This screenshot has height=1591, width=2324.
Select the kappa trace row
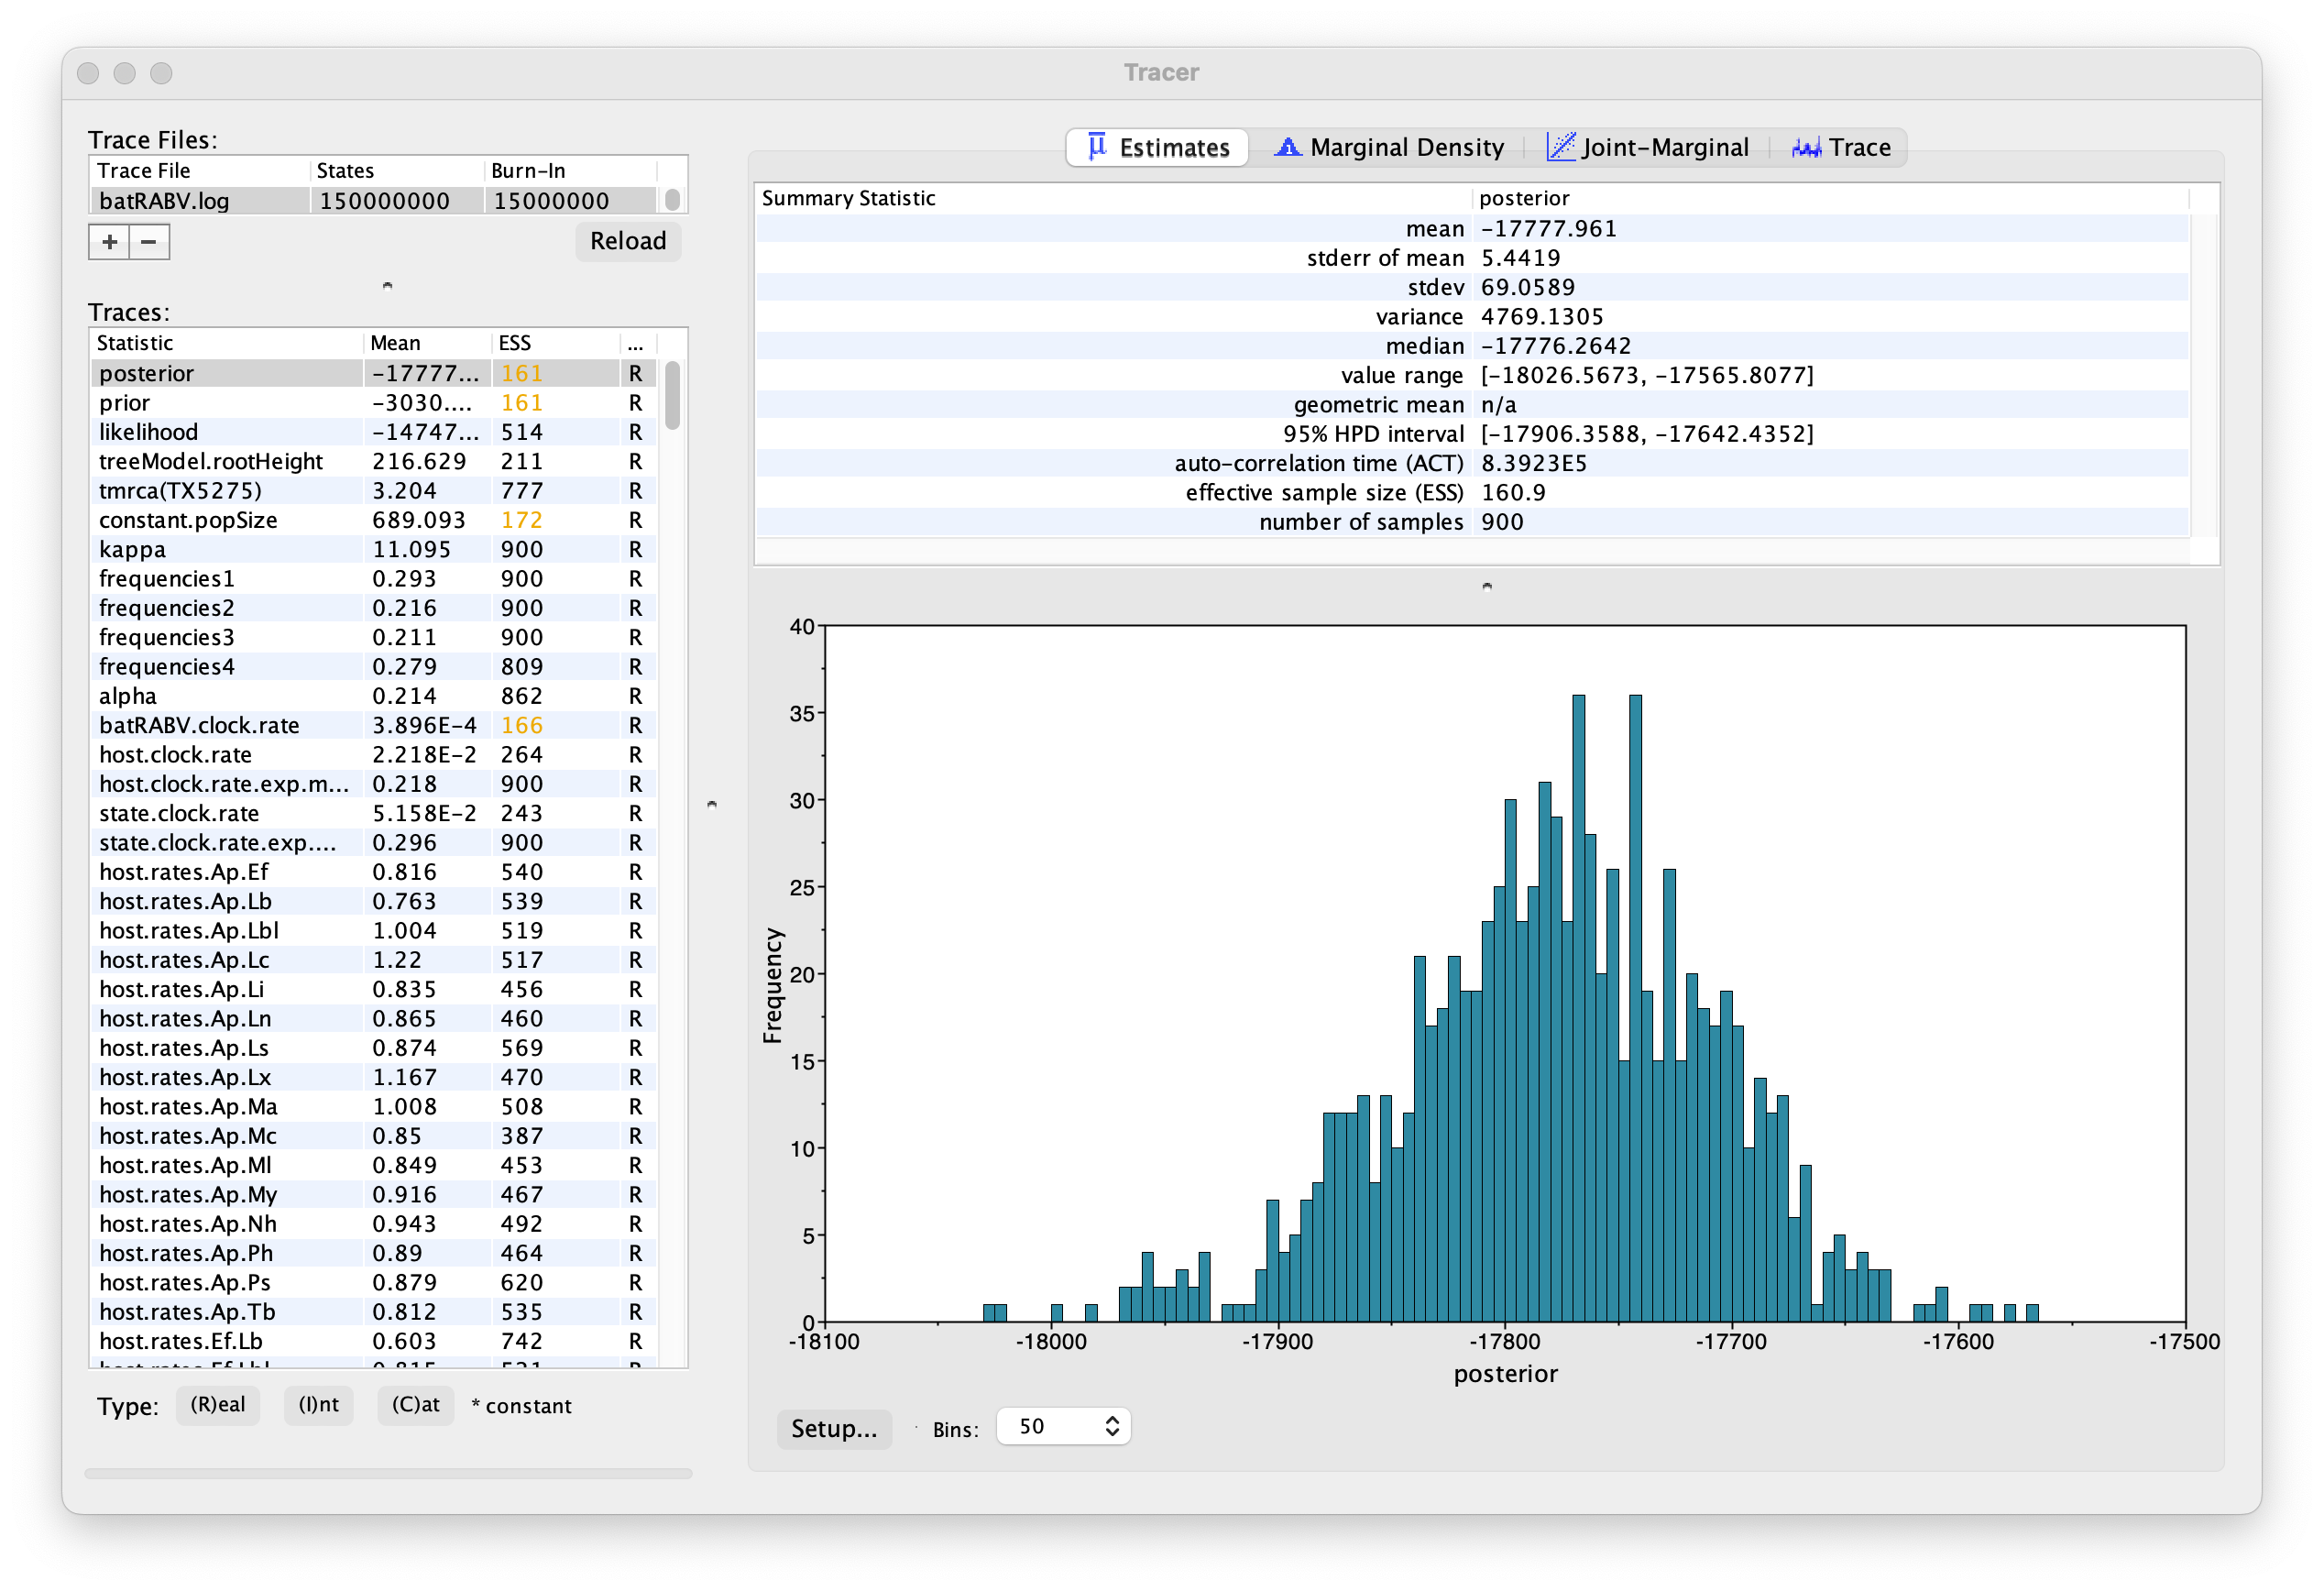click(374, 549)
